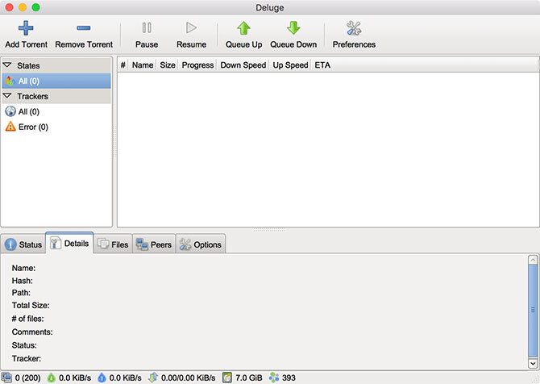Screen dimensions: 540x384
Task: Select Error (0) tracker filter
Action: (x=56, y=127)
